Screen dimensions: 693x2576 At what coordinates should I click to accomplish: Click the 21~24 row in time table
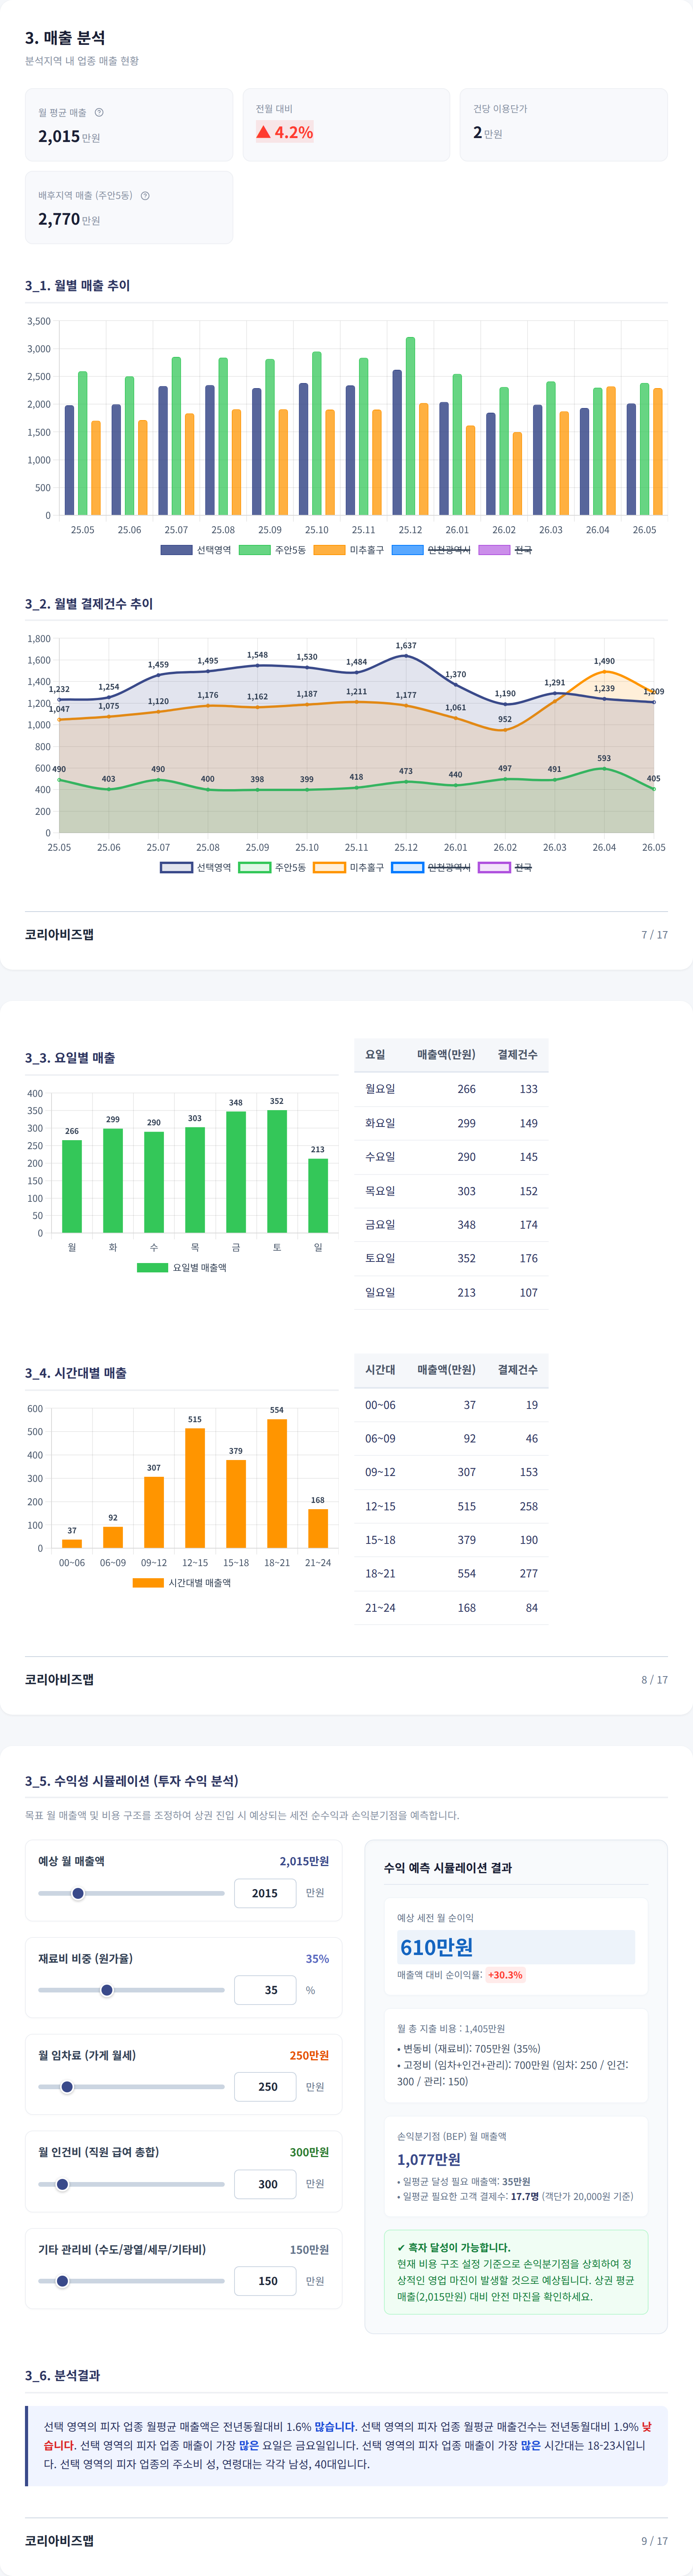[451, 1607]
